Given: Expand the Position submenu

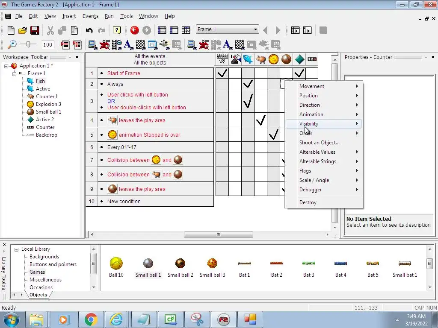Looking at the screenshot, I should point(324,95).
